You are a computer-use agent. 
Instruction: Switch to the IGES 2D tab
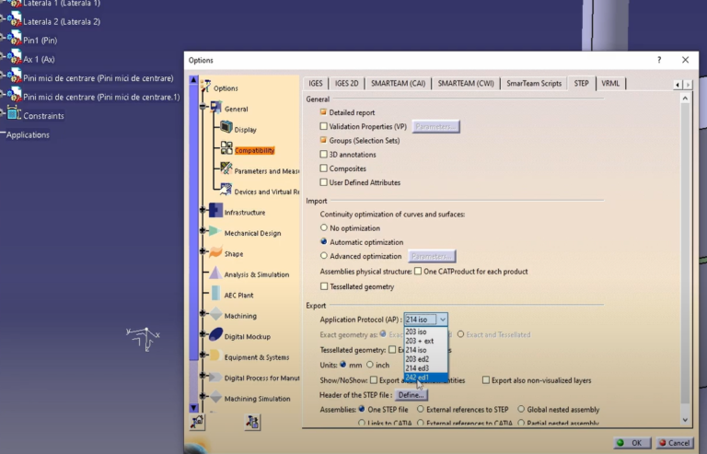pos(347,83)
